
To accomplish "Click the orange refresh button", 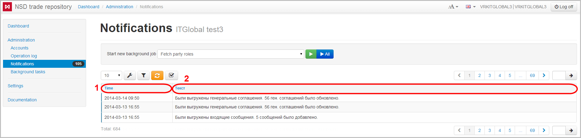I will [157, 75].
